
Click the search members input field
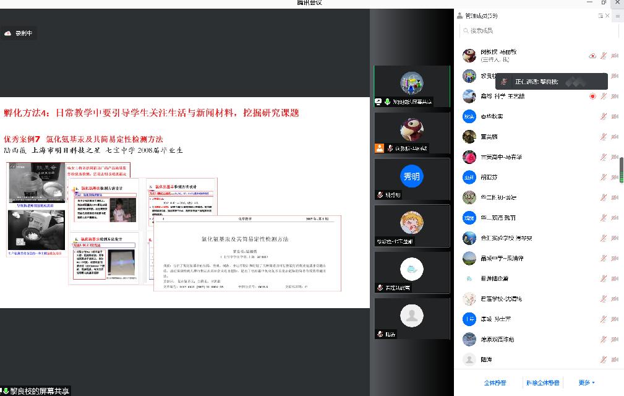tap(532, 30)
